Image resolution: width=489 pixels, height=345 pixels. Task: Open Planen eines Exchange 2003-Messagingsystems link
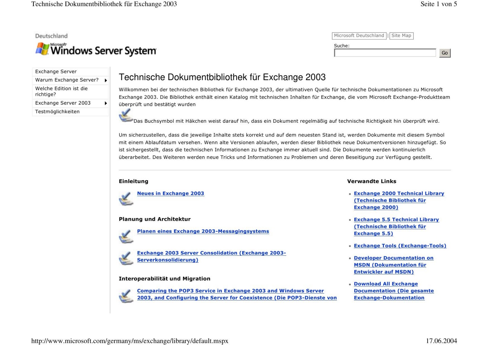[x=203, y=231]
